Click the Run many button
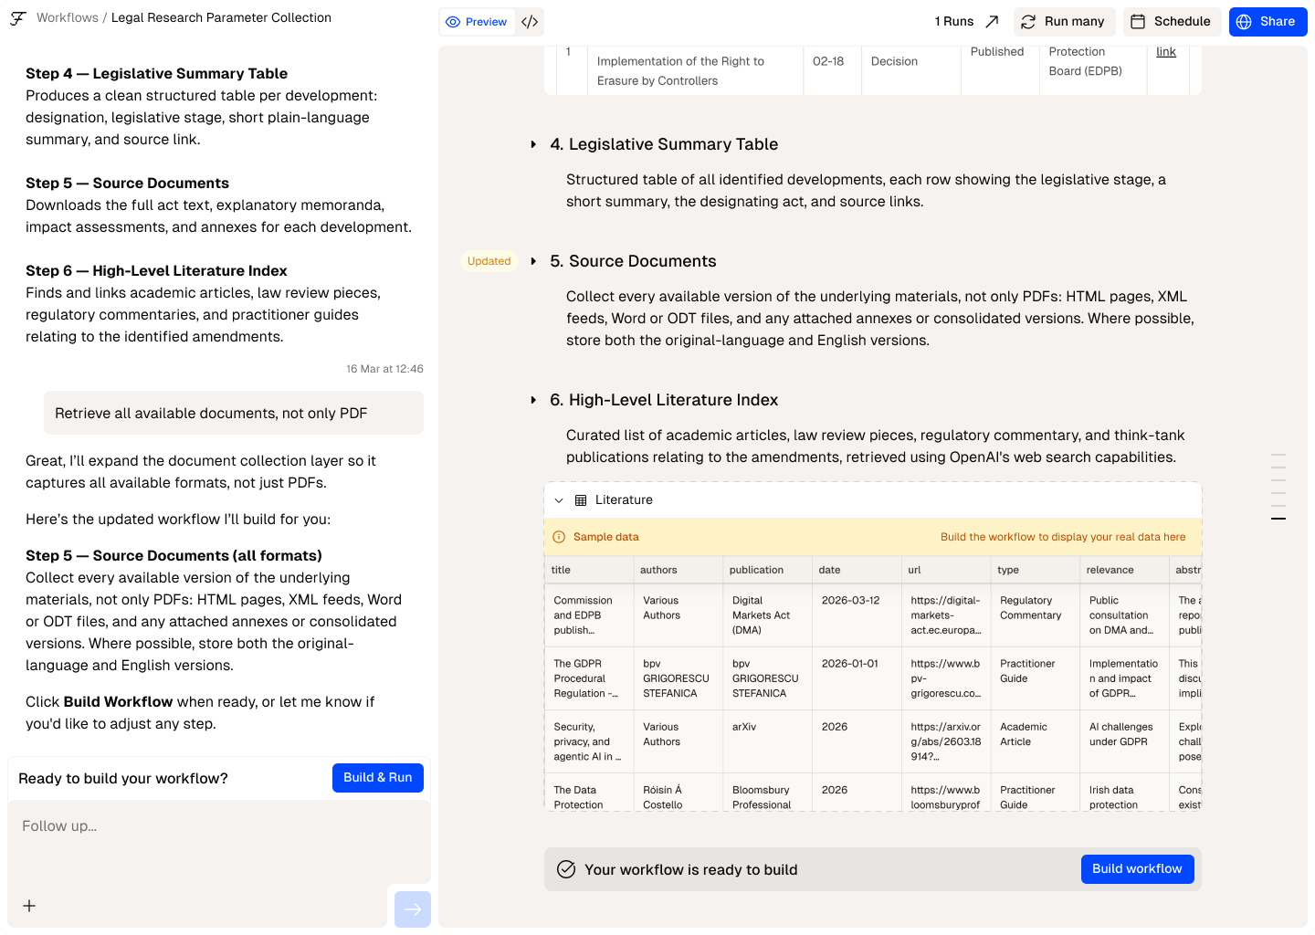This screenshot has height=935, width=1315. [x=1062, y=22]
